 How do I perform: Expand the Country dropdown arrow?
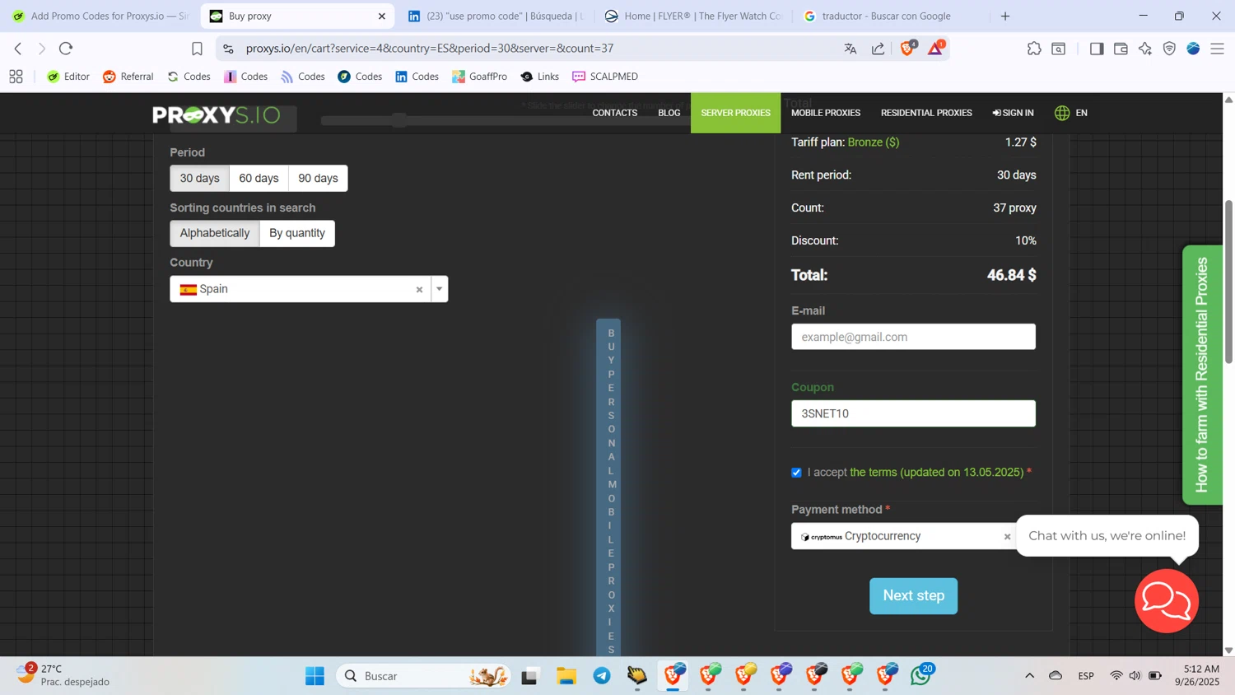click(x=440, y=289)
